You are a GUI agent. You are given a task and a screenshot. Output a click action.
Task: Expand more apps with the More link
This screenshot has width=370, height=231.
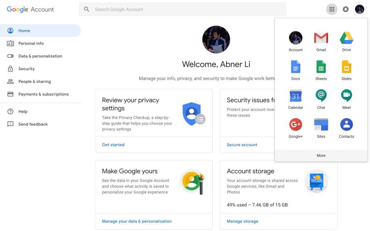321,155
